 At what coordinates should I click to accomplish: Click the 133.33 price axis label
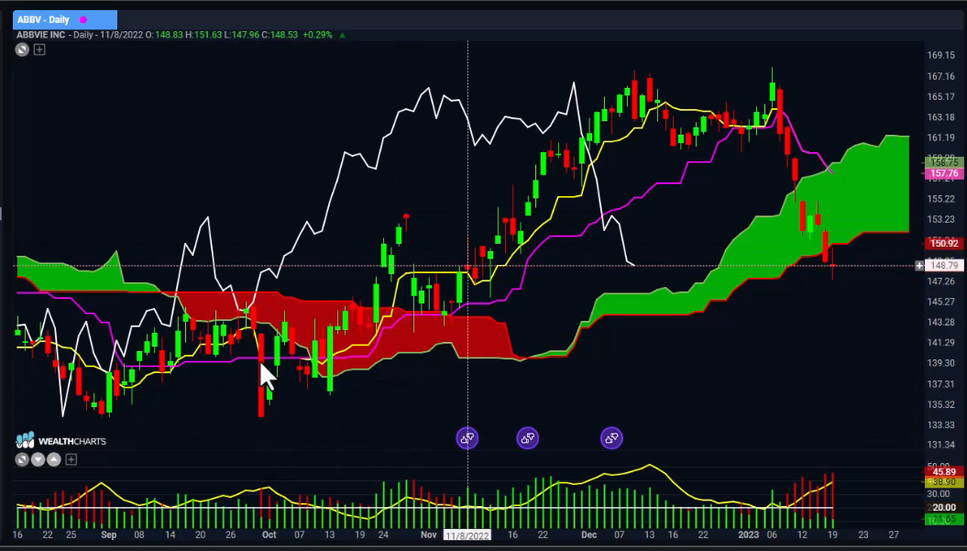pyautogui.click(x=940, y=424)
